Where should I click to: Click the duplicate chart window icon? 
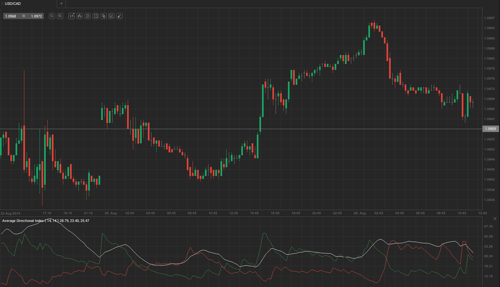coord(103,16)
